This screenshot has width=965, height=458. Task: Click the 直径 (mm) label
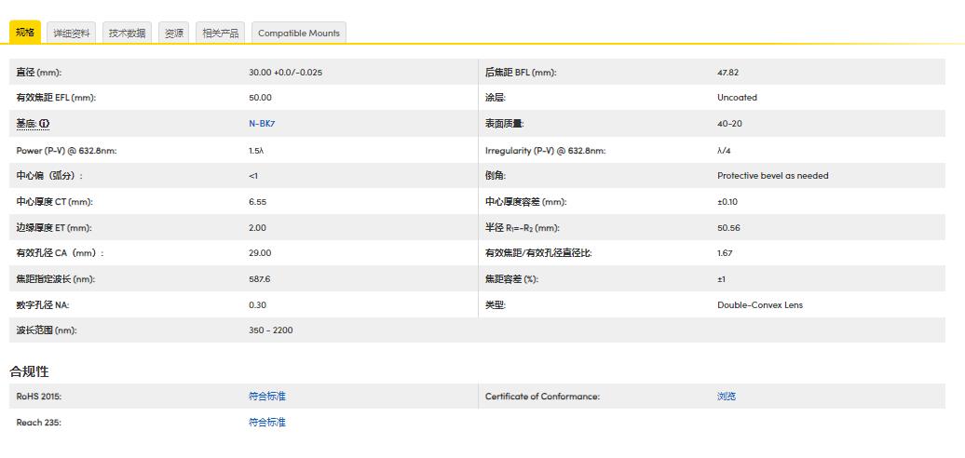pos(39,72)
